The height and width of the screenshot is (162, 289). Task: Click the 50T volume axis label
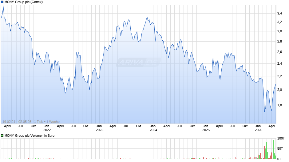[280, 148]
